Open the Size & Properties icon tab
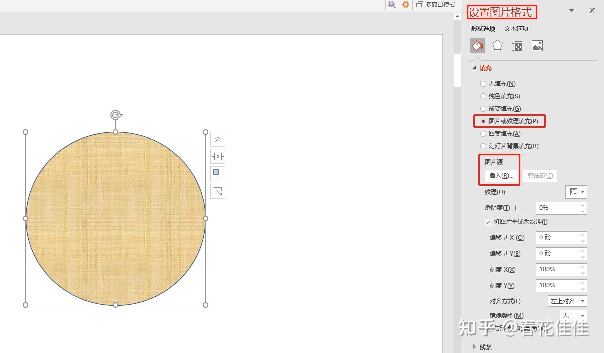The image size is (604, 353). point(517,46)
